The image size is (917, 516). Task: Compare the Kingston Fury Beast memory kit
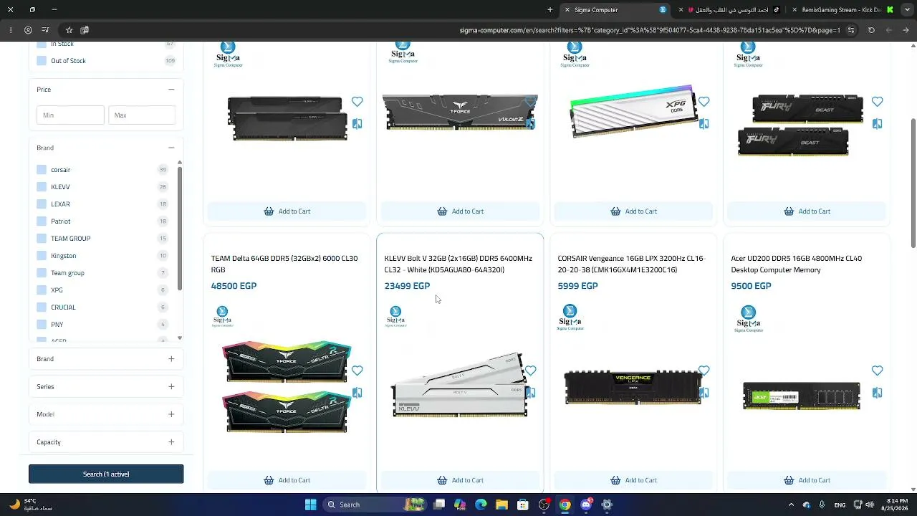click(877, 124)
